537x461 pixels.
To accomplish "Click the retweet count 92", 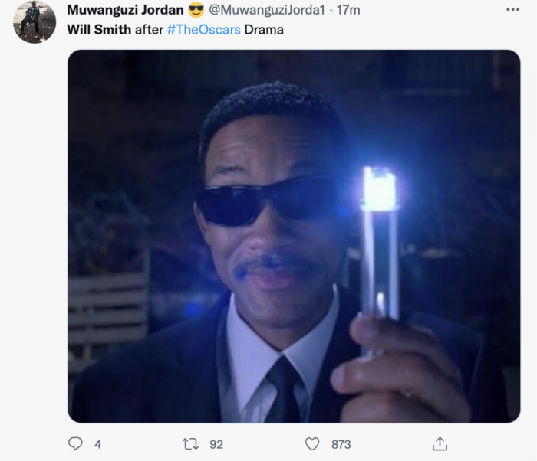I will [216, 444].
